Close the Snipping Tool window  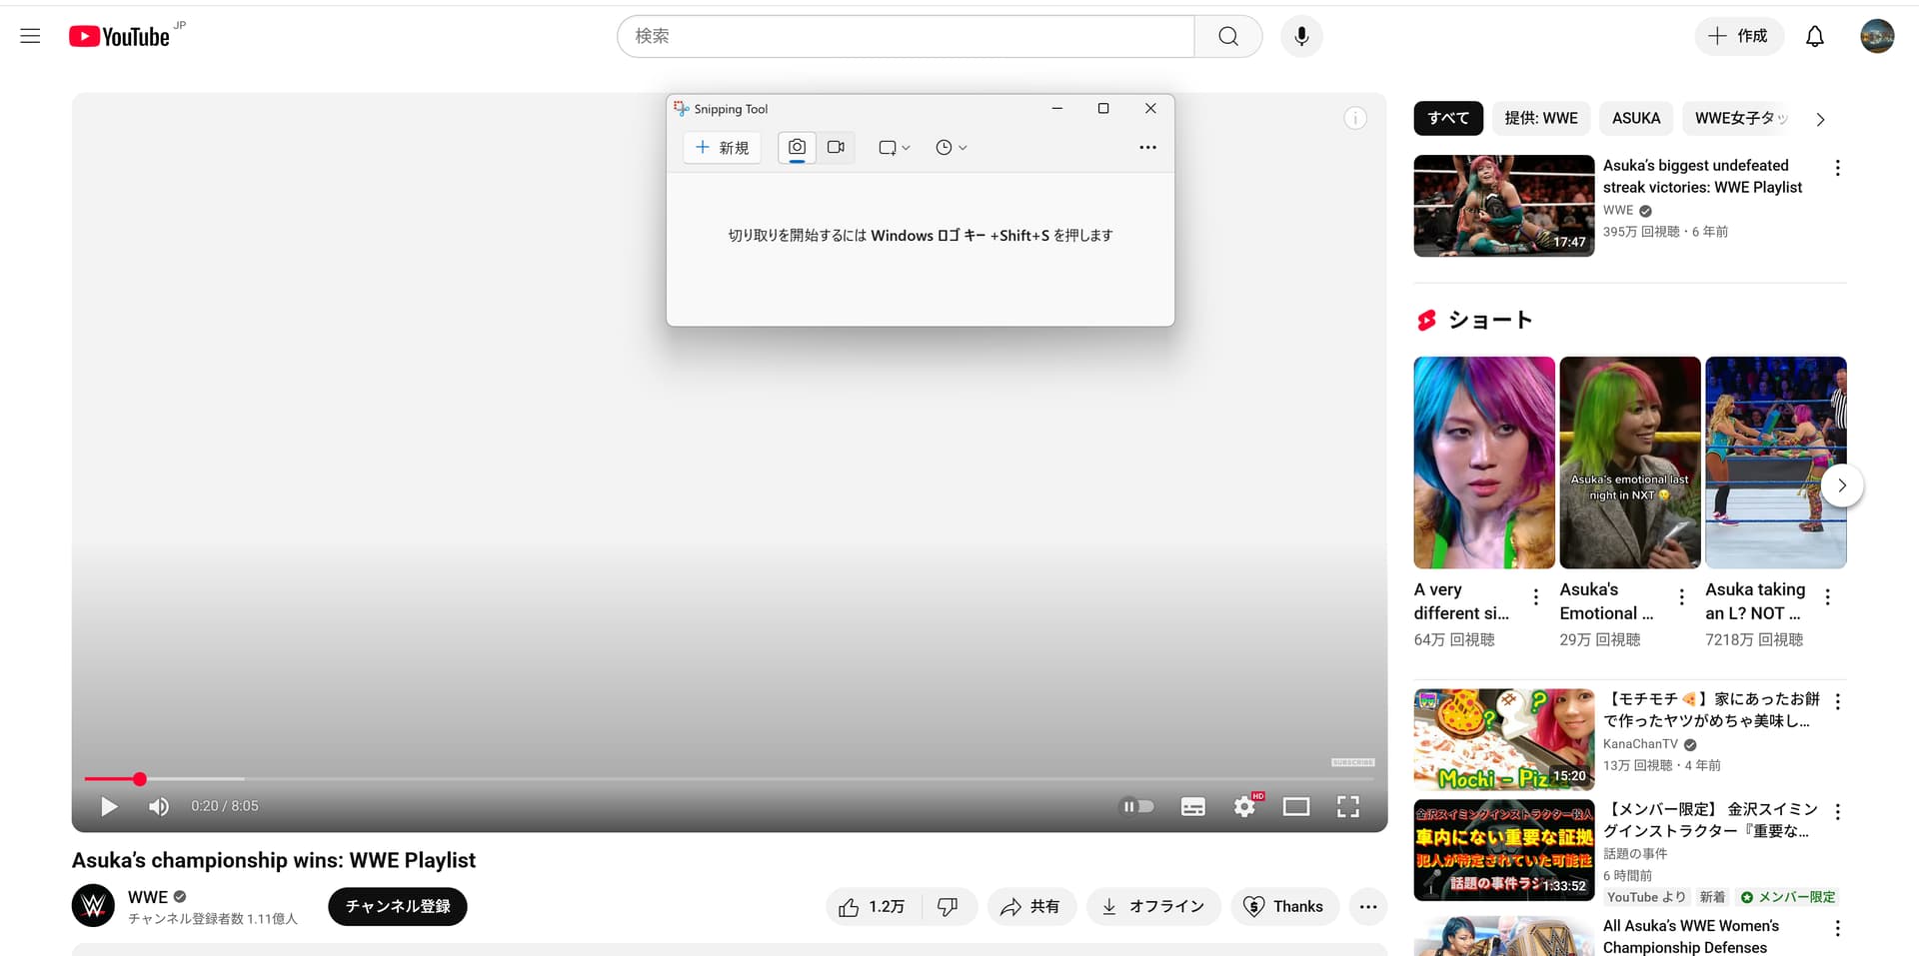pos(1150,108)
